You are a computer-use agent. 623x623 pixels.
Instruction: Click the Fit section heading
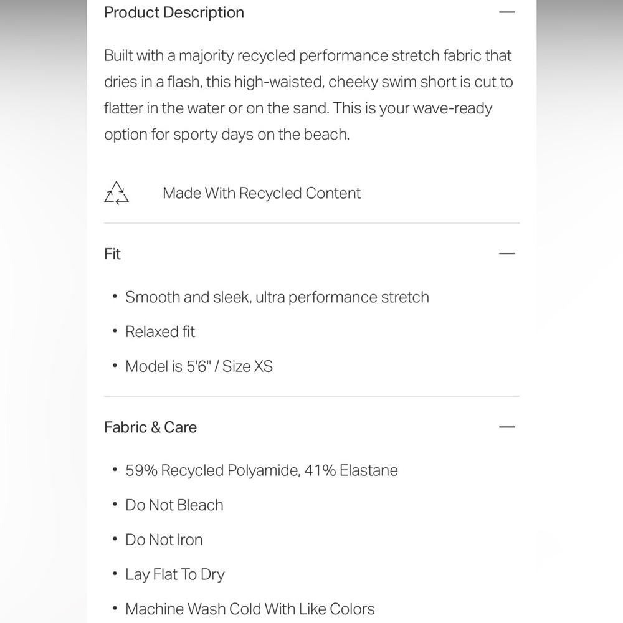112,254
